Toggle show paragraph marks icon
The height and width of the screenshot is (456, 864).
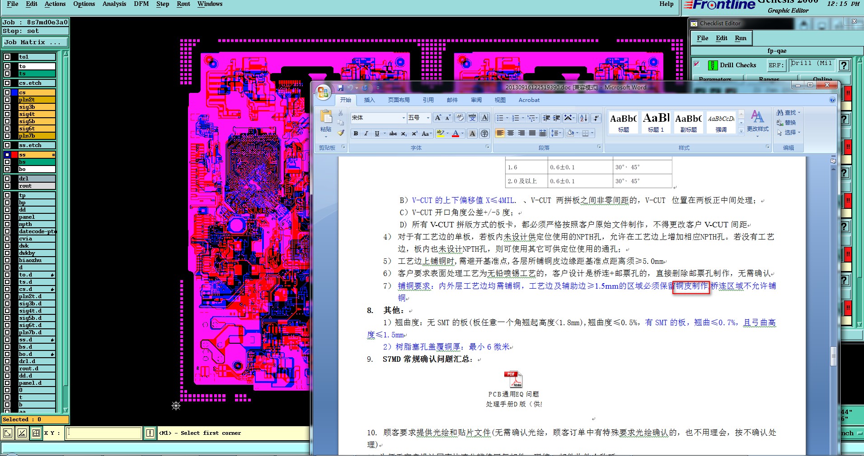click(x=596, y=118)
